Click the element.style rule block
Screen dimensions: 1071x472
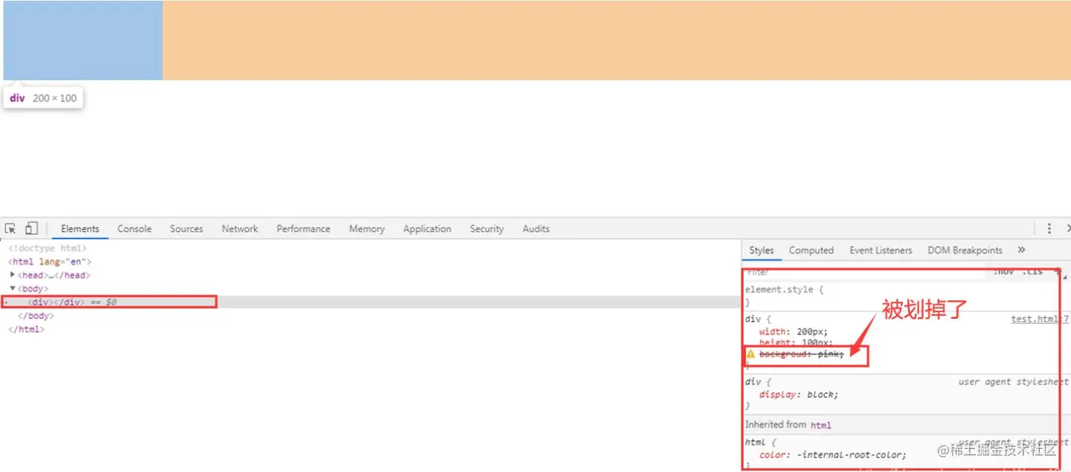(x=904, y=296)
